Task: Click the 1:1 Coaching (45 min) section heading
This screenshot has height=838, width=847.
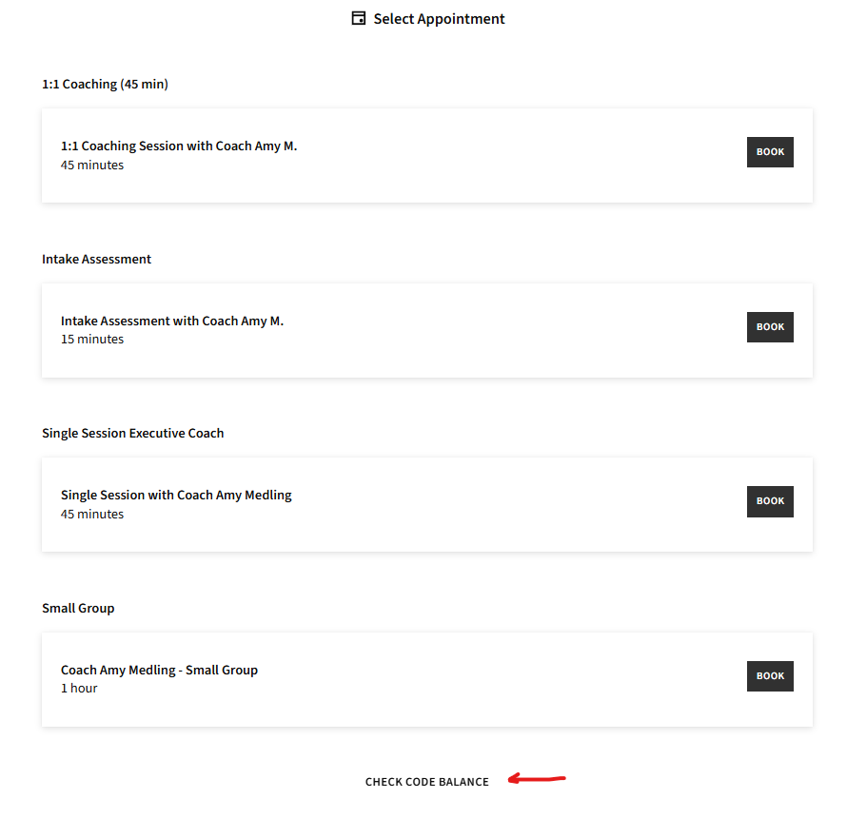Action: pos(106,85)
